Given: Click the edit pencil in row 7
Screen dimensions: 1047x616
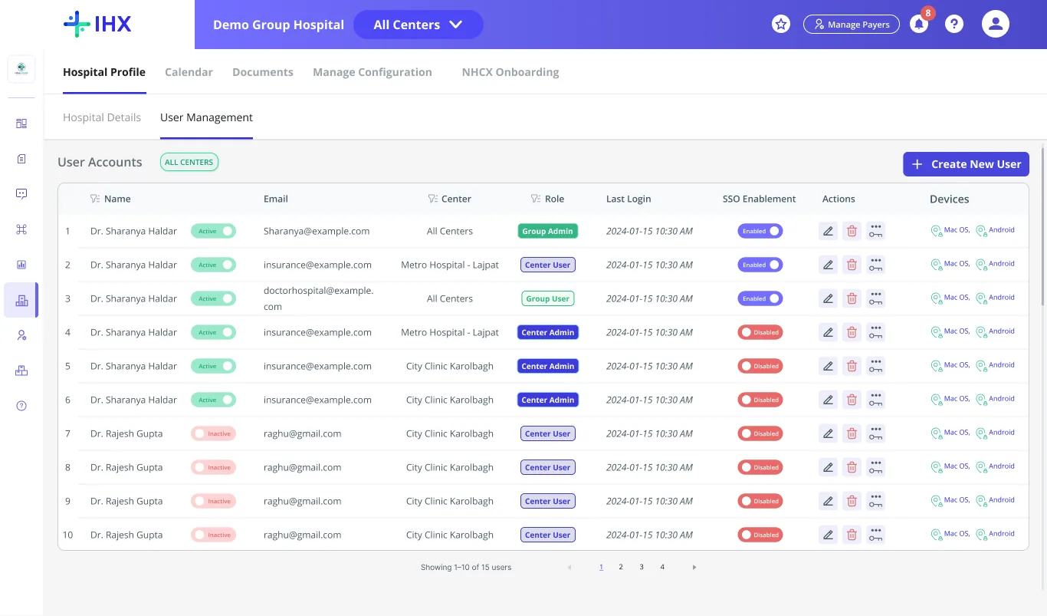Looking at the screenshot, I should pos(828,433).
